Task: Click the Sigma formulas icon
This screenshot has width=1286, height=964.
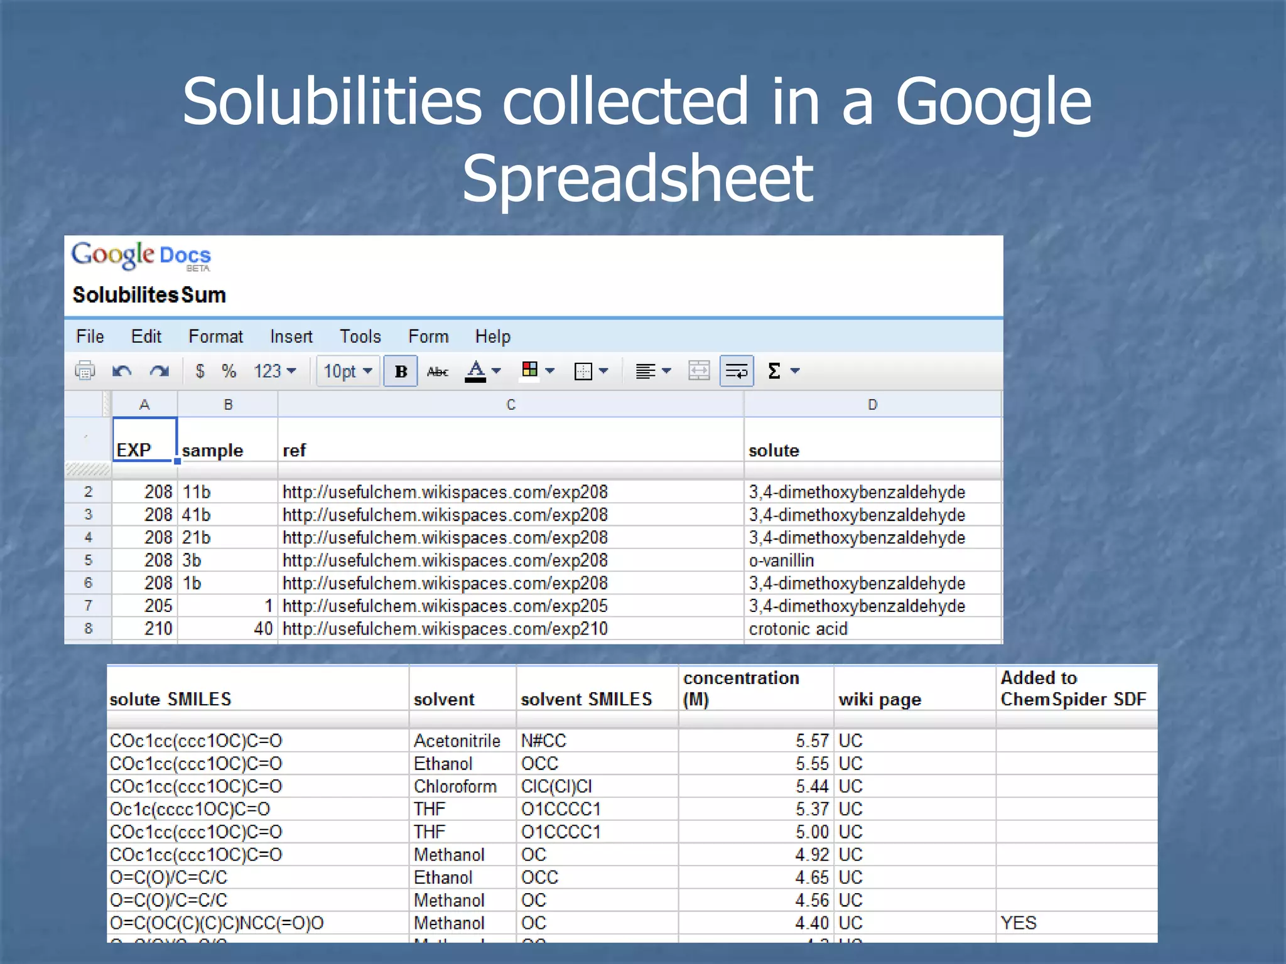Action: click(x=775, y=371)
